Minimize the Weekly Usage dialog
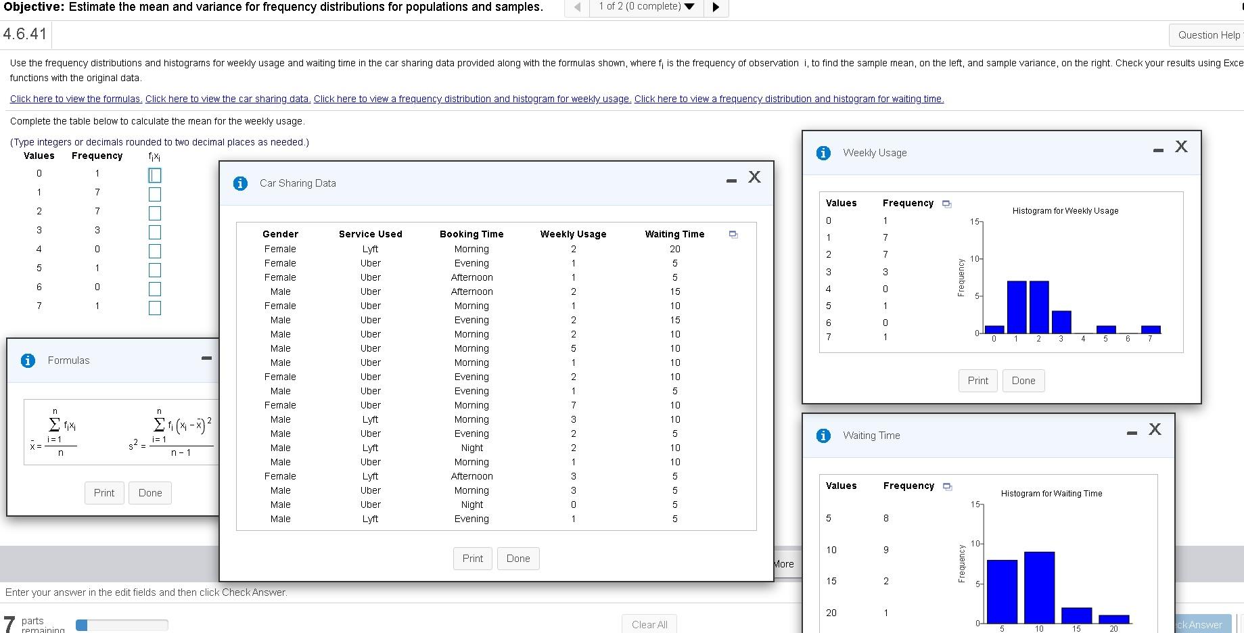 point(1158,150)
